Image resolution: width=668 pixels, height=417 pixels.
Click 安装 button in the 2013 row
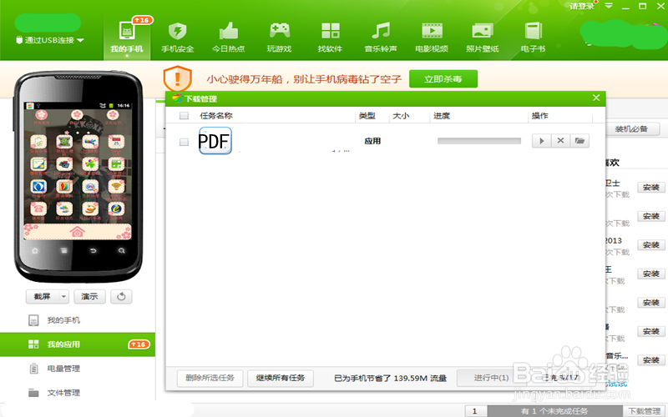click(651, 245)
